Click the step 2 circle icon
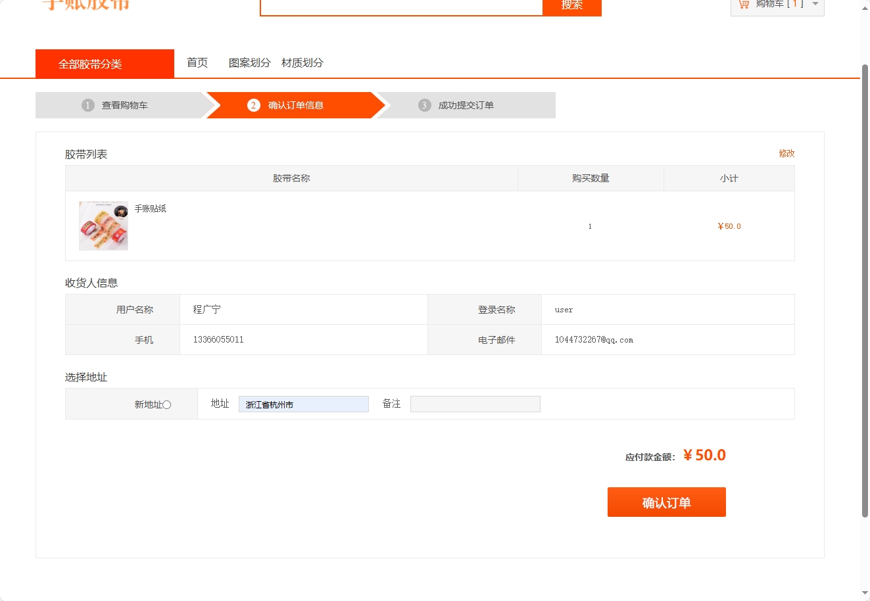 pos(254,105)
